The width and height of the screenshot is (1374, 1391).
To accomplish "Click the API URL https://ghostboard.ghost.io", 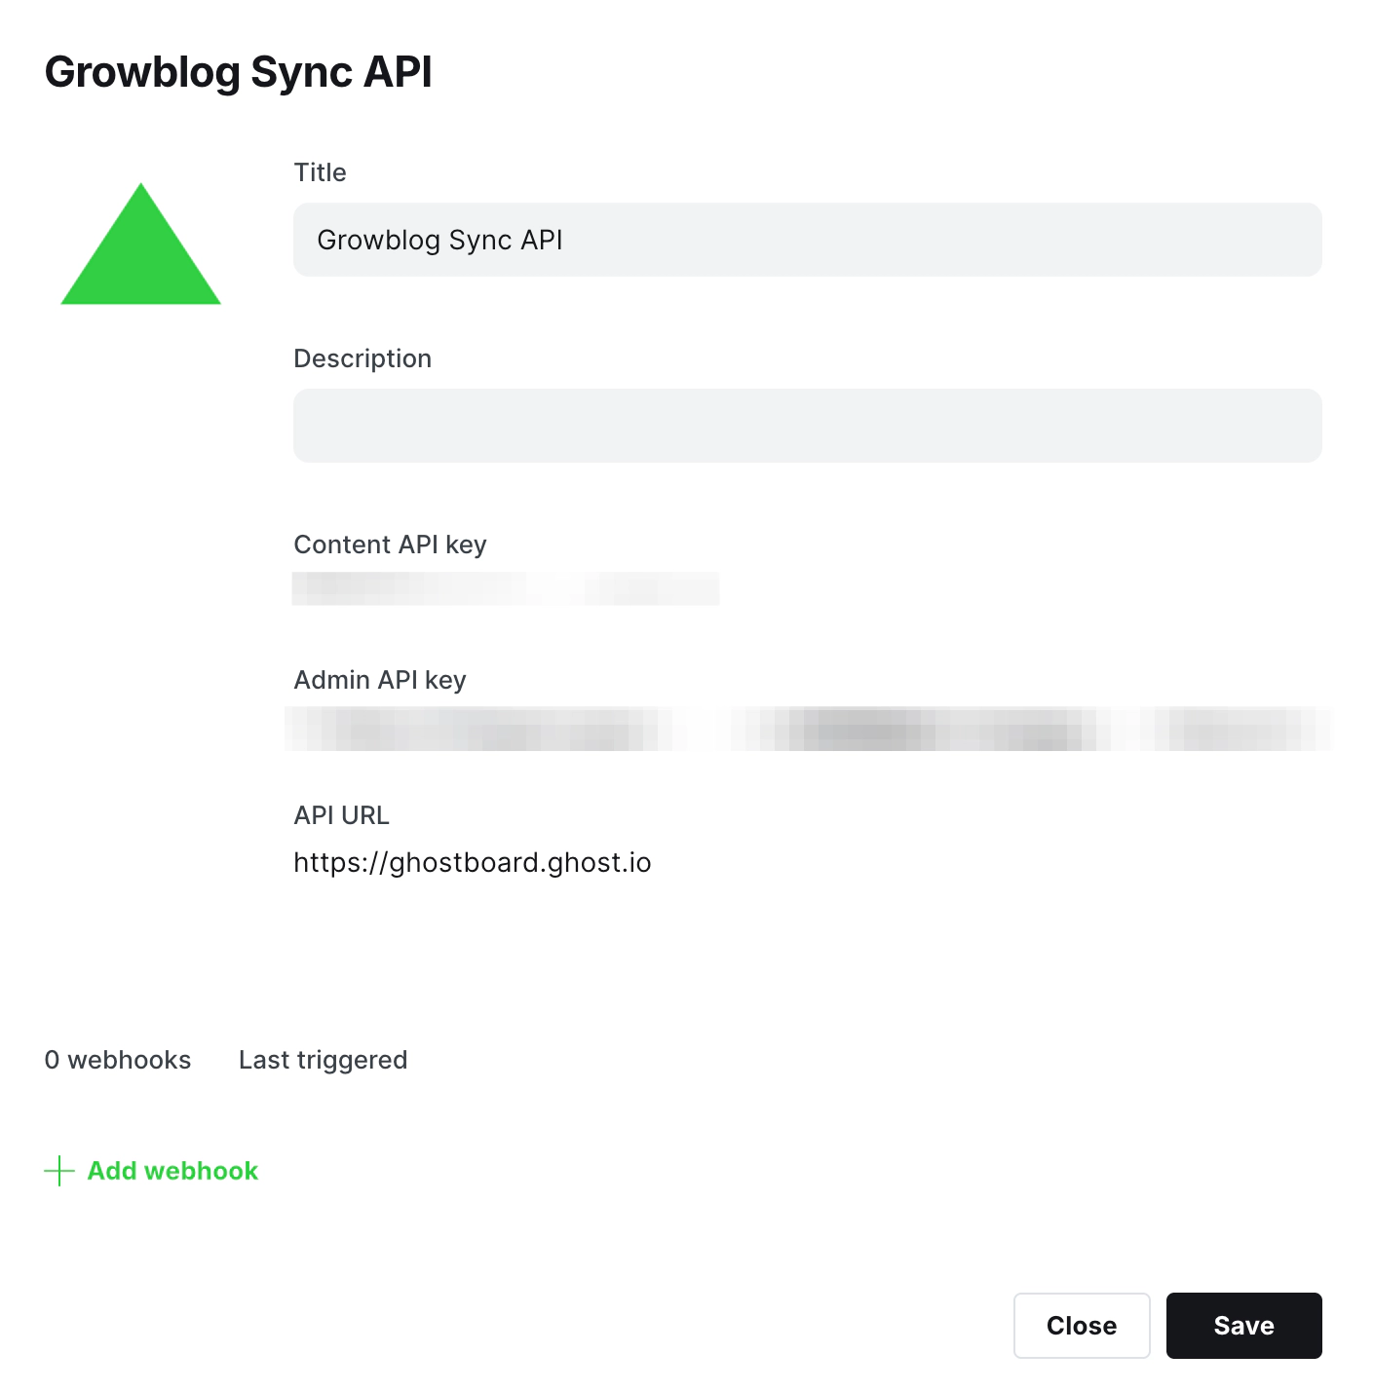I will point(473,863).
